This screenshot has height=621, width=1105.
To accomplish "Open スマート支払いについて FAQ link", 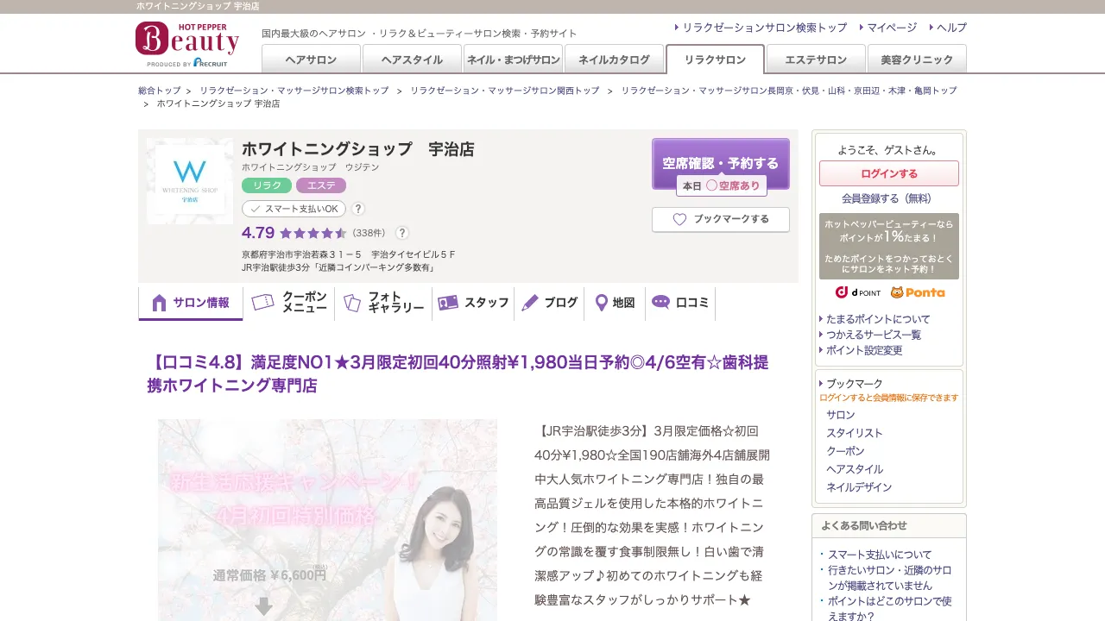I will (x=880, y=555).
